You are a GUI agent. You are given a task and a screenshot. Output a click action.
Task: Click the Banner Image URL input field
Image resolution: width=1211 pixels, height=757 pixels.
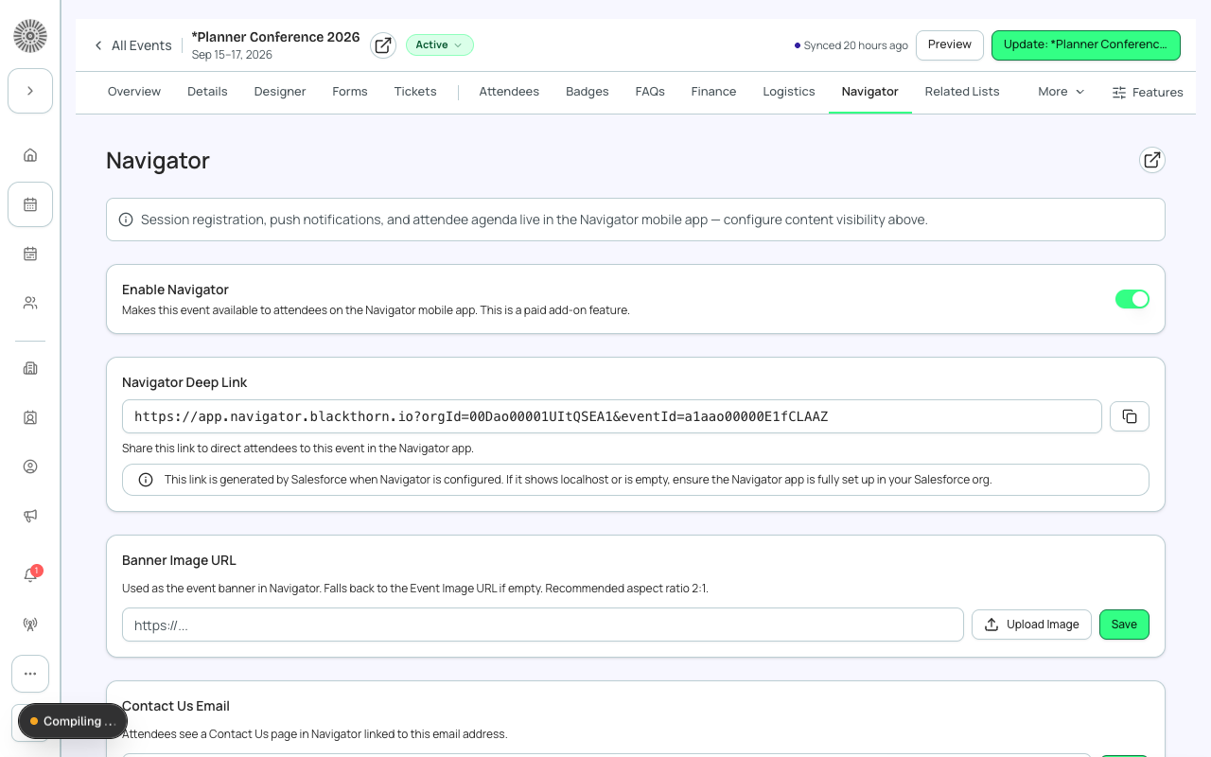coord(543,625)
